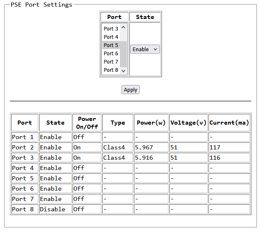Open the Enable state dropdown
Screen dimensions: 260x241
coord(145,49)
